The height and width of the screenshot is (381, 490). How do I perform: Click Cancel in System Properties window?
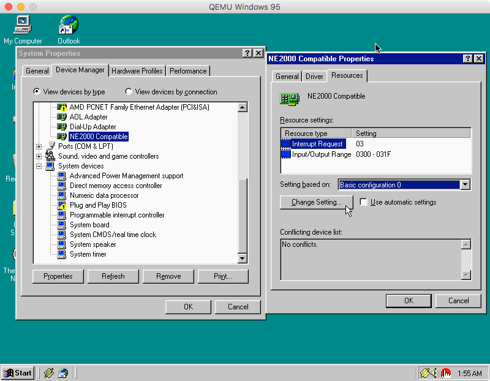[x=238, y=307]
